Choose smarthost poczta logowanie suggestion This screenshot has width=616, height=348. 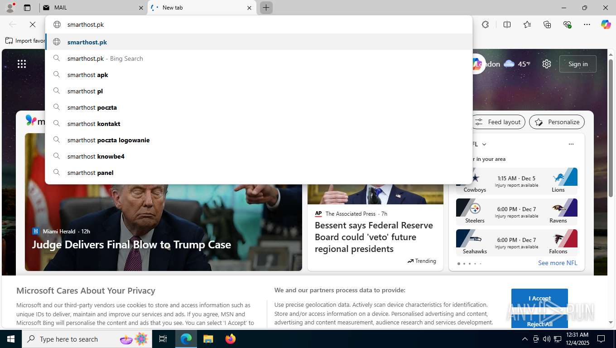[x=259, y=140]
